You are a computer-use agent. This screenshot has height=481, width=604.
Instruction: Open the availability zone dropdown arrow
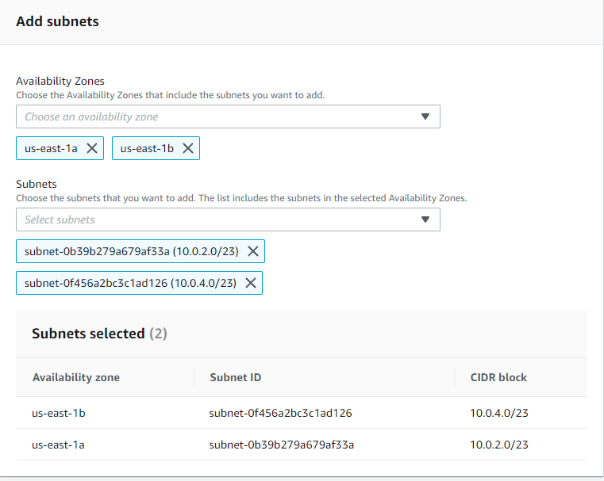tap(425, 116)
